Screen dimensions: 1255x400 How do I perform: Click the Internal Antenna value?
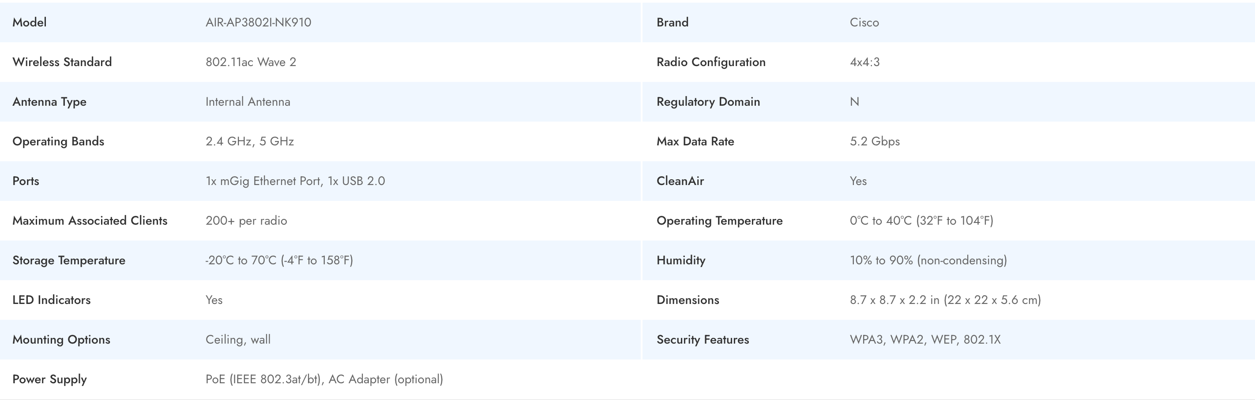[248, 102]
